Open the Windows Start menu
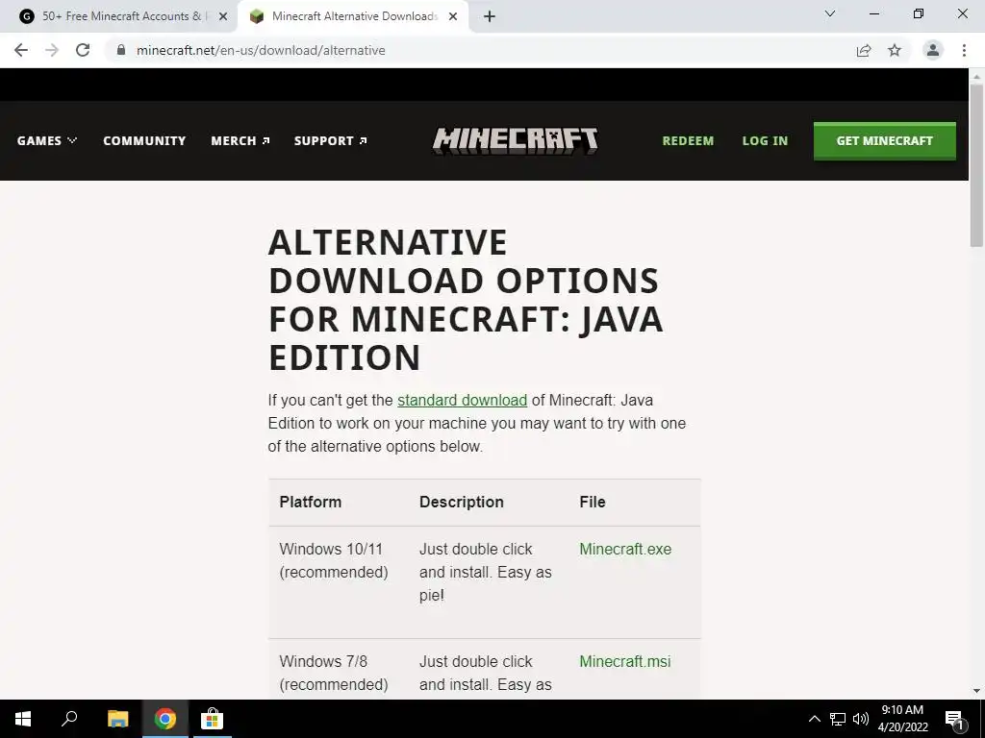 click(23, 719)
